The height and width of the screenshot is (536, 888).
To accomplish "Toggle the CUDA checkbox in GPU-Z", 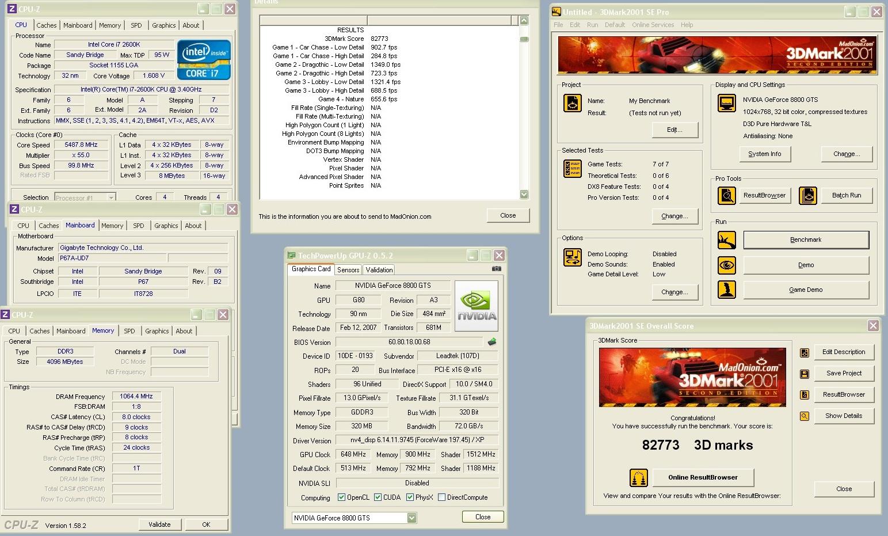I will tap(378, 497).
